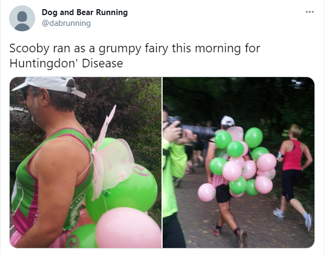Open the right photo of the balloon runner
Viewport: 329px width, 255px height.
(239, 162)
